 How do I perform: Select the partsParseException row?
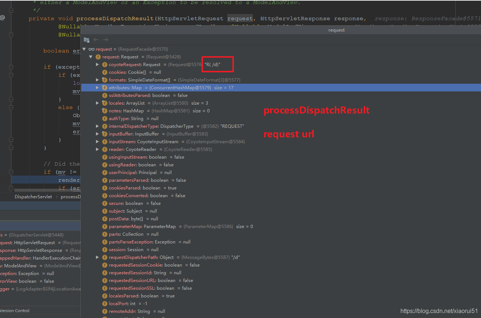281,242
